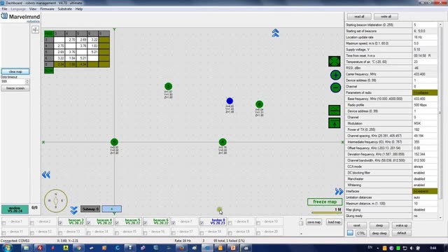Viewport: 448px width, 252px height.
Task: Click green square icon below zoom-out button
Action: tap(335, 111)
